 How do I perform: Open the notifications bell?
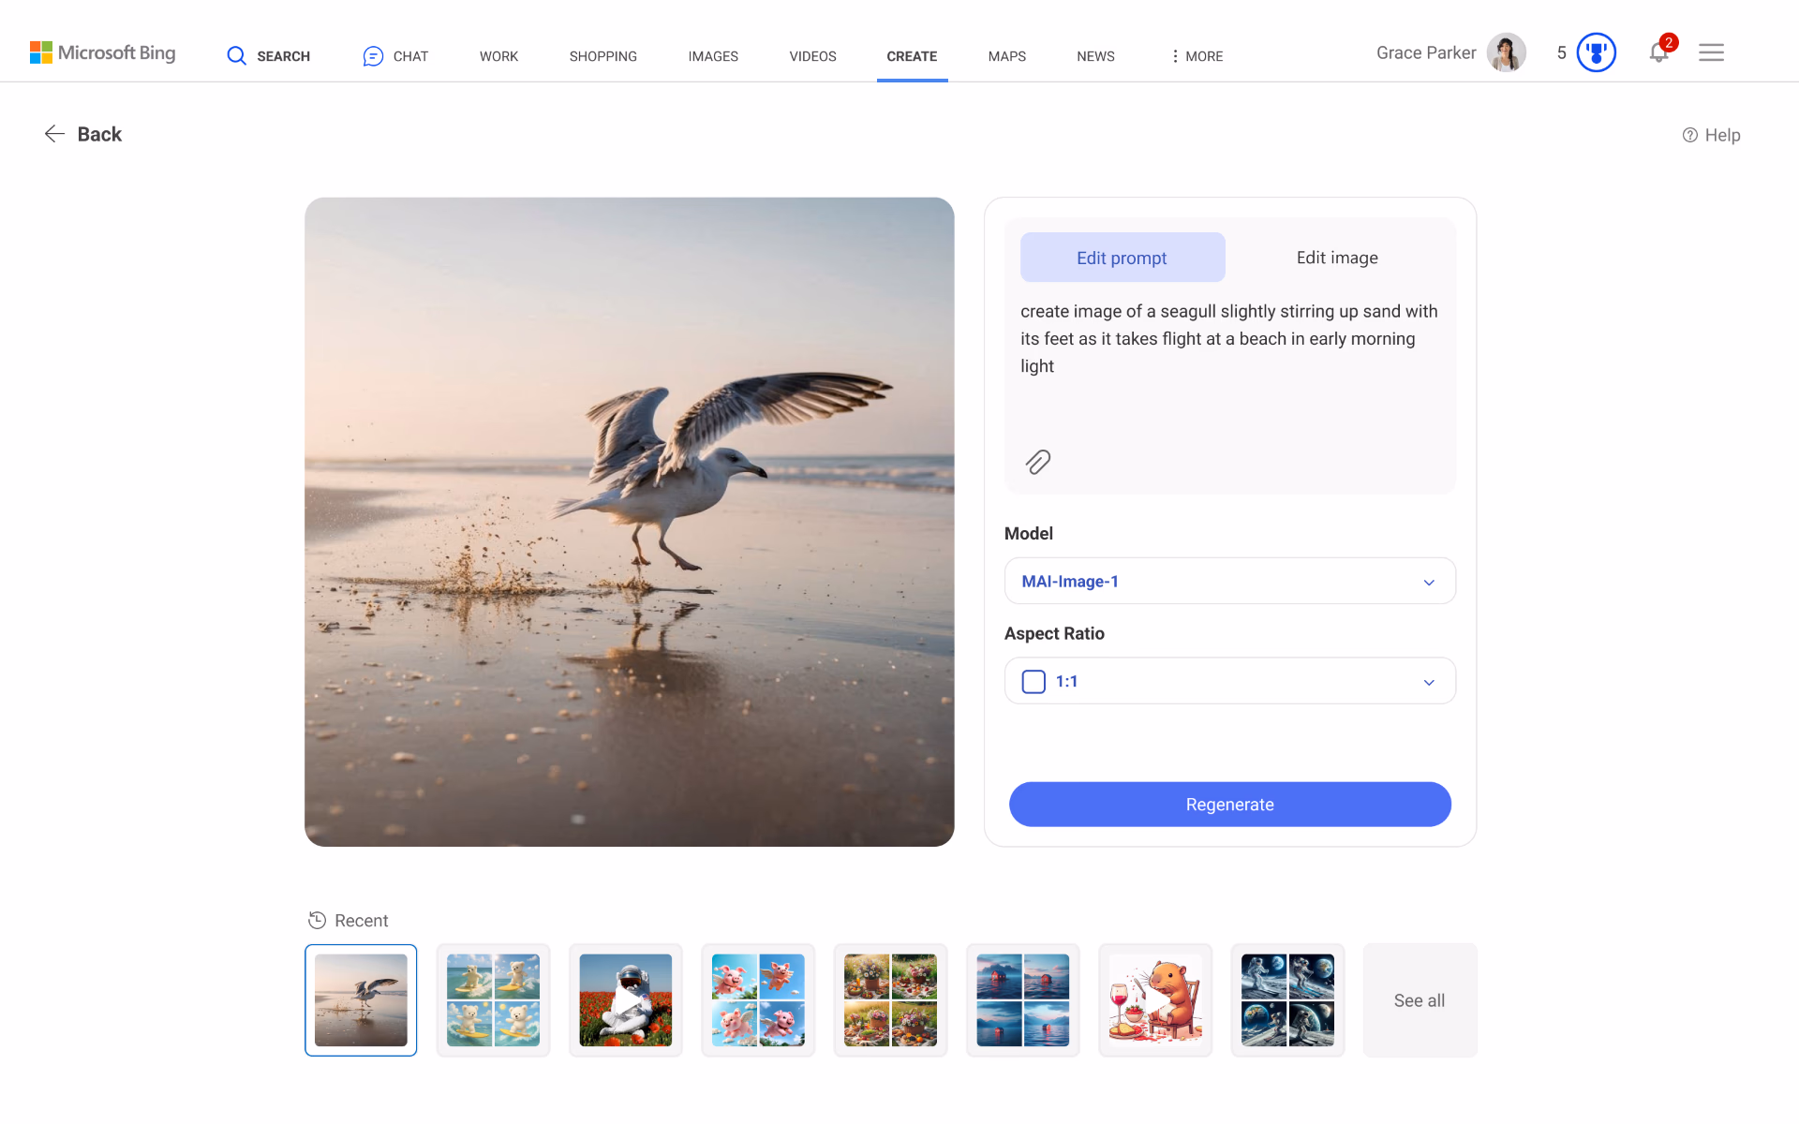tap(1658, 53)
